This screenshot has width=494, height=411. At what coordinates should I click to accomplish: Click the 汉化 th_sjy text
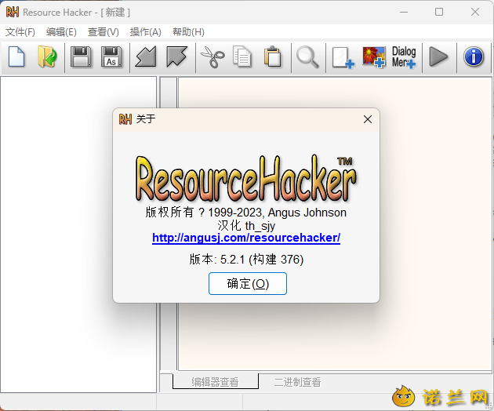click(x=246, y=226)
